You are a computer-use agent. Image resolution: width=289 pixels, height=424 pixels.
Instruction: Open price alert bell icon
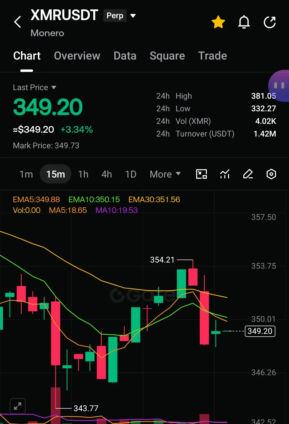(x=244, y=22)
